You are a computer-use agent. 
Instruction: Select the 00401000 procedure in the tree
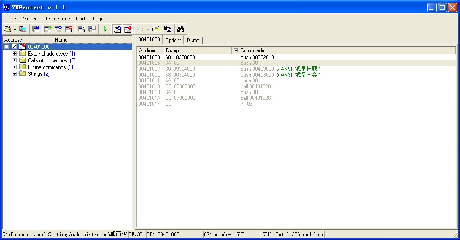click(x=39, y=47)
